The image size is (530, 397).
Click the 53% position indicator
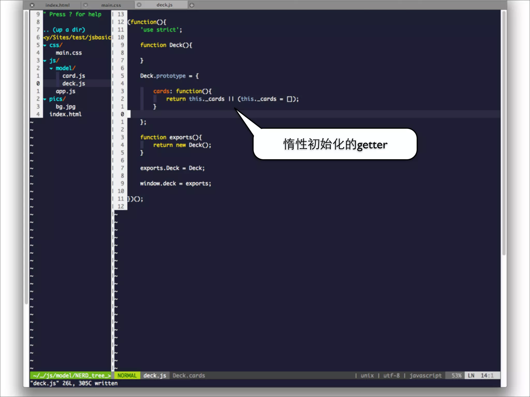456,376
